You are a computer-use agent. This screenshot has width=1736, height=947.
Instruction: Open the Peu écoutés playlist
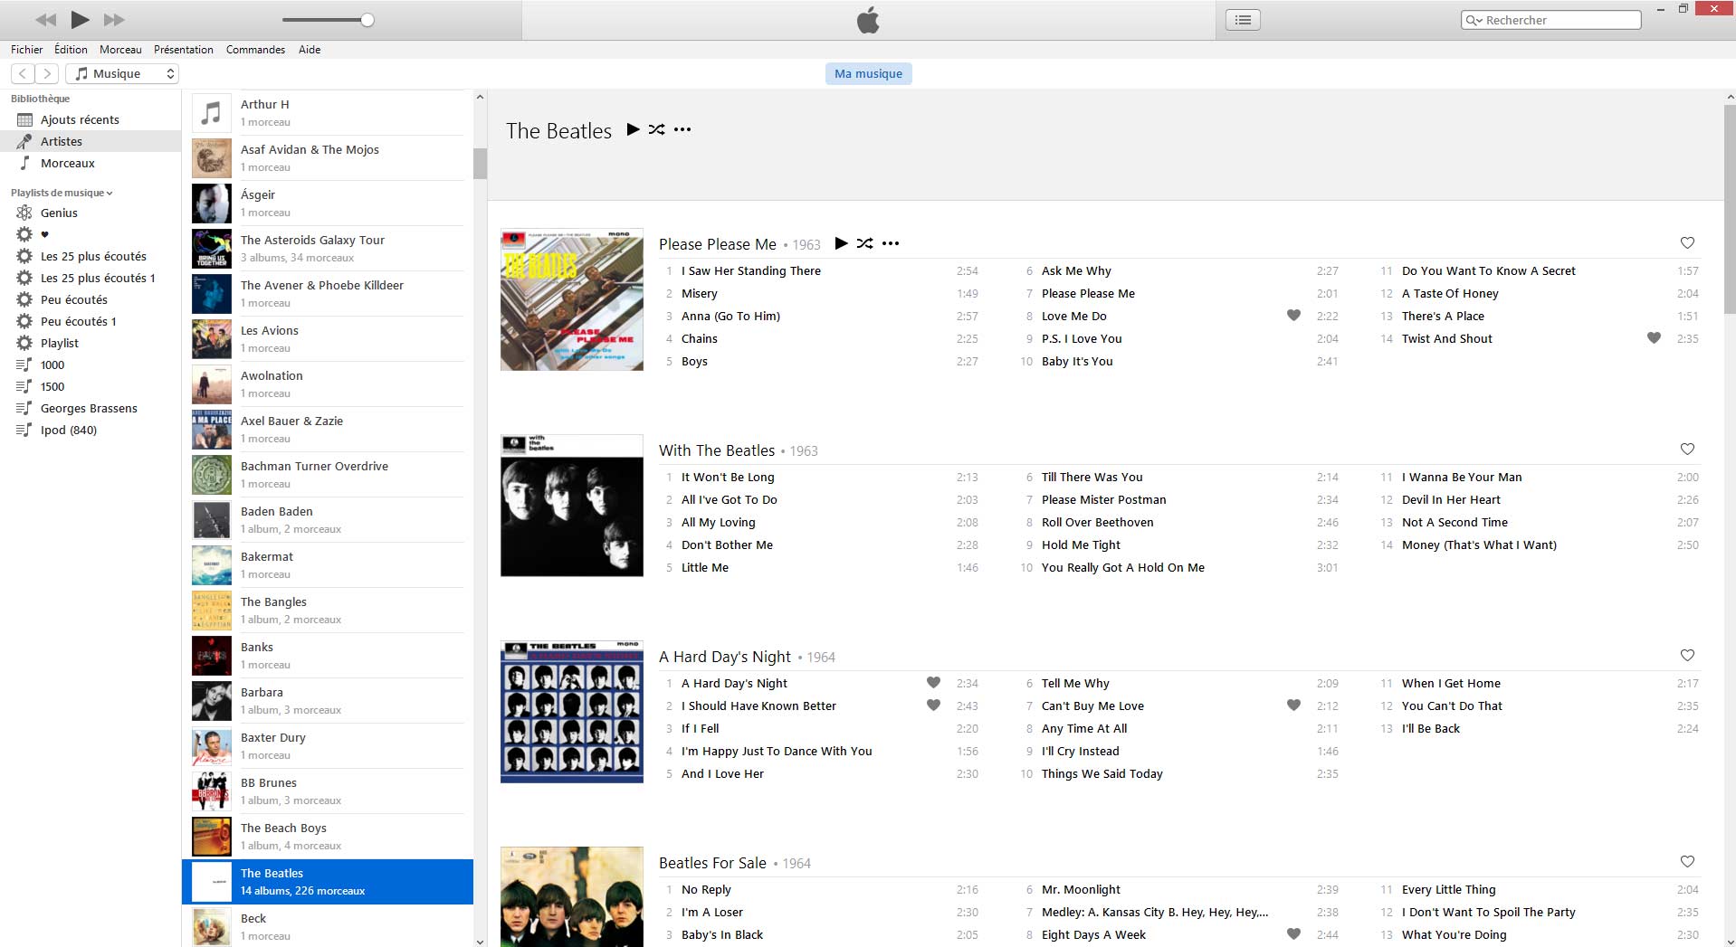pos(91,299)
